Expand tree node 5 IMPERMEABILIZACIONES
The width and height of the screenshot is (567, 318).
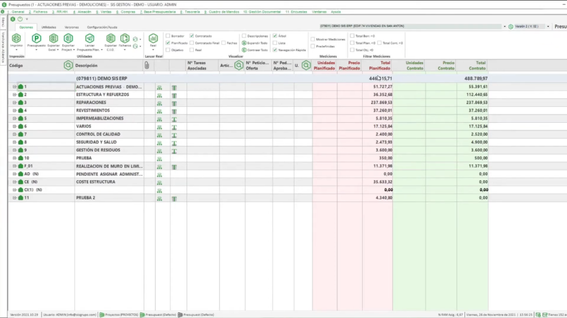pos(14,118)
